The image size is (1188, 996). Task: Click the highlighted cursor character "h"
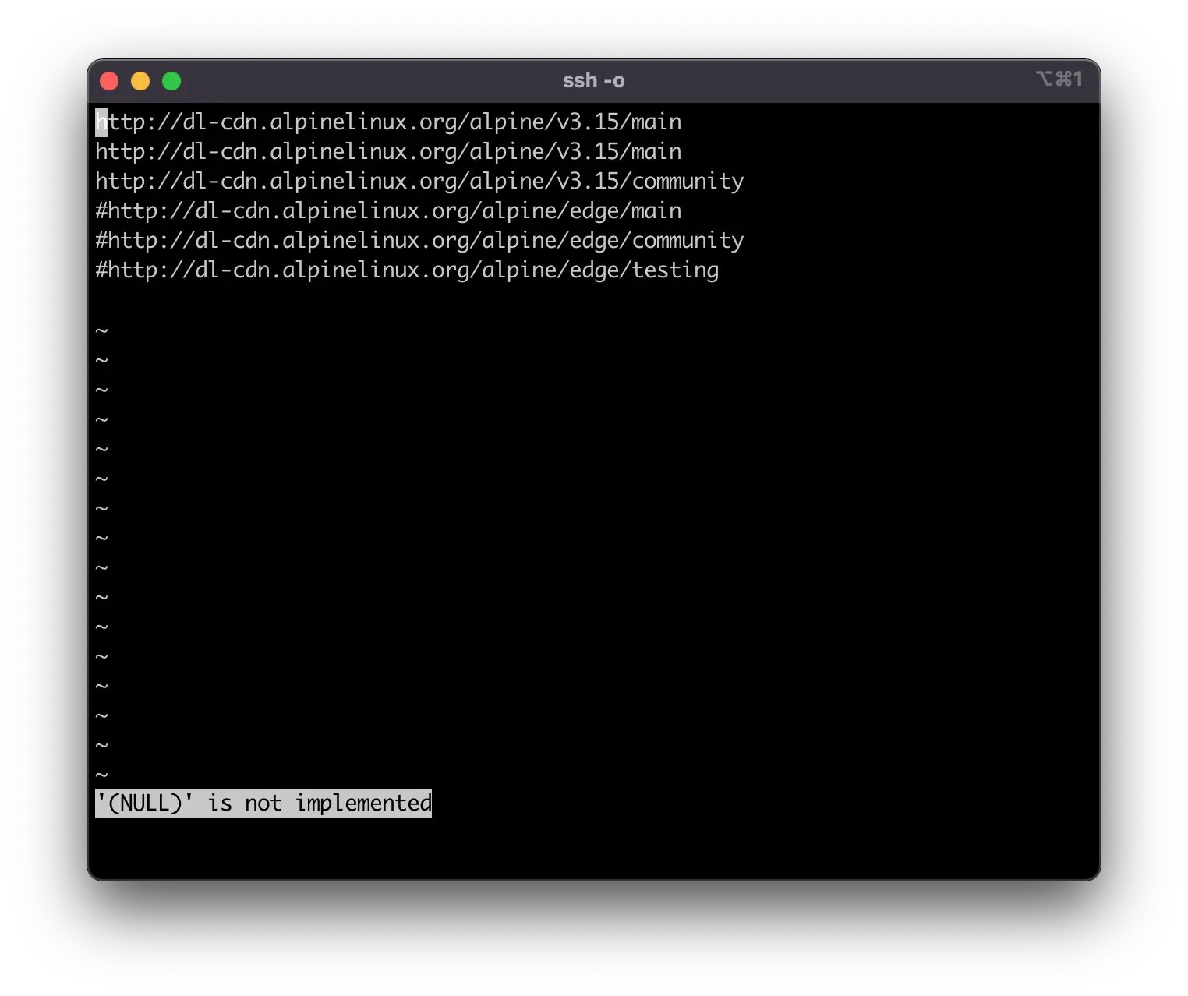click(101, 122)
